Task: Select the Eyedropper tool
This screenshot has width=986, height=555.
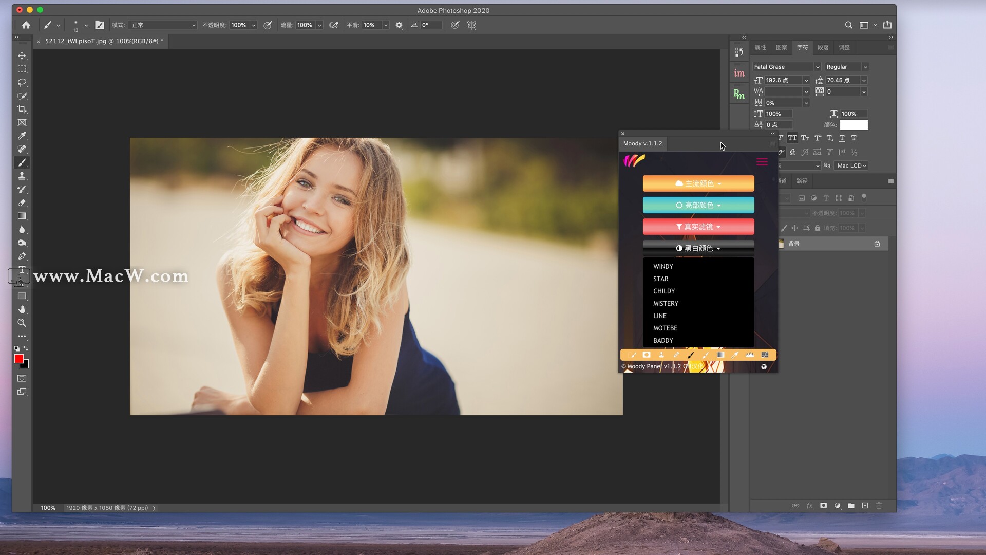Action: point(22,136)
